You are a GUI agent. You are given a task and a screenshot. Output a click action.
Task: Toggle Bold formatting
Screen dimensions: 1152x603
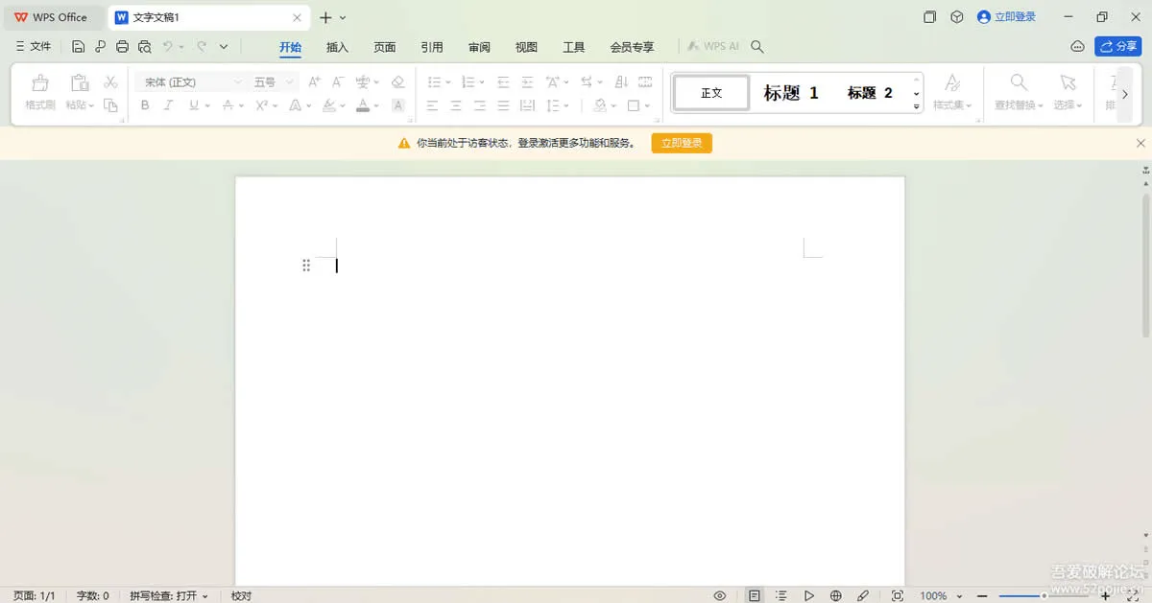point(145,105)
